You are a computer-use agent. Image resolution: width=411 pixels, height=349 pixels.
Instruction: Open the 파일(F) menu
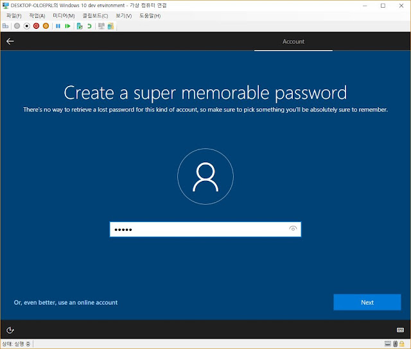[14, 15]
